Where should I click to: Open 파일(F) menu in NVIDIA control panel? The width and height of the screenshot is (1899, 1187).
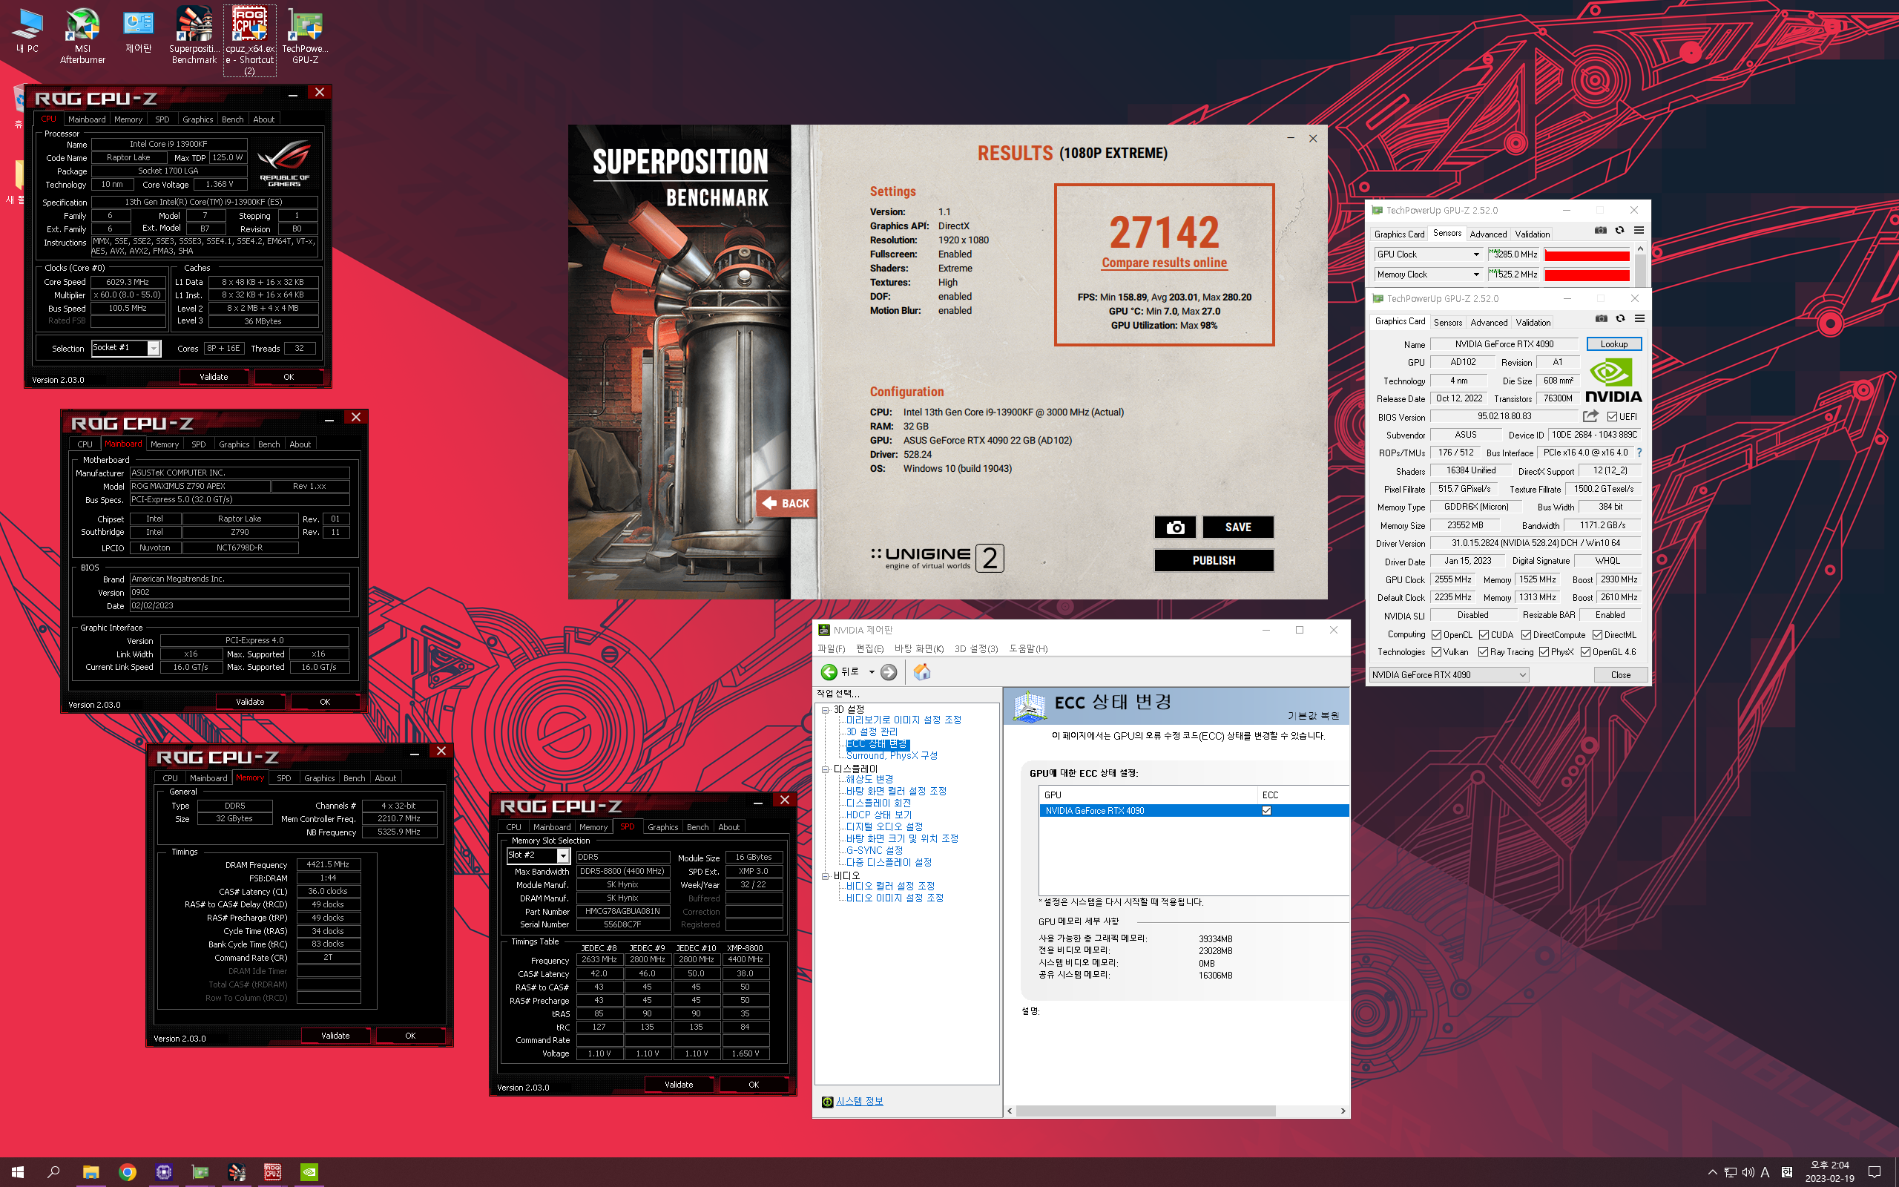click(x=831, y=648)
